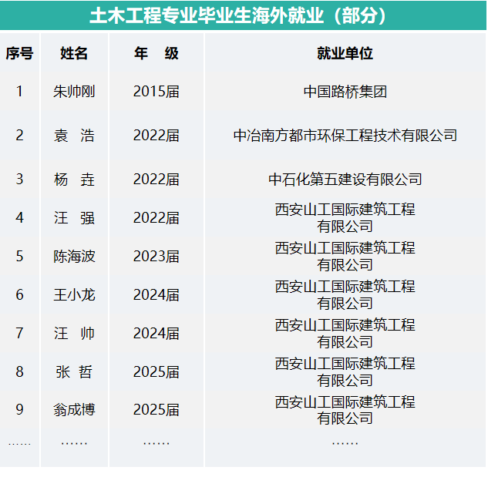Click the 年级 column header

[156, 53]
